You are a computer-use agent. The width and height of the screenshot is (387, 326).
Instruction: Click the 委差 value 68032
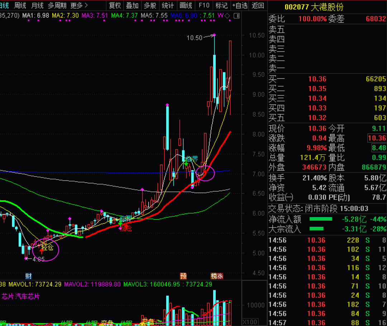coord(376,19)
